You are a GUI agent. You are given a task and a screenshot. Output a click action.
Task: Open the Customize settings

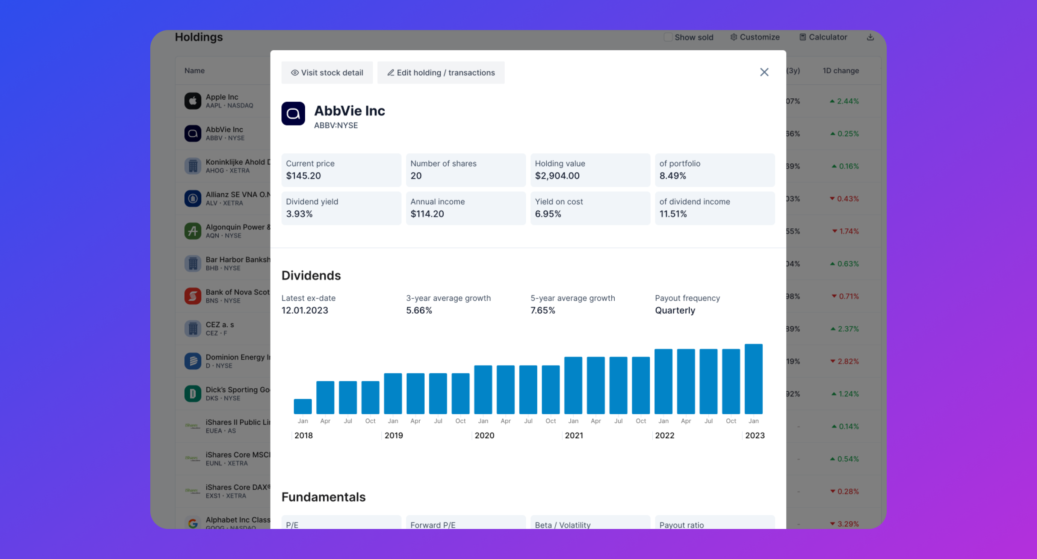pos(755,37)
